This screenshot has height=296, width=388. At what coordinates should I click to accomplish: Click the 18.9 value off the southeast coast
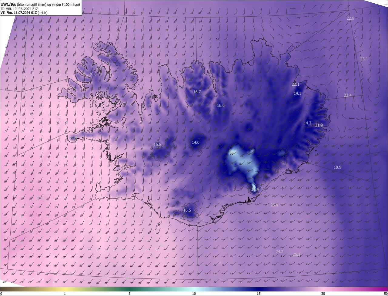[337, 167]
